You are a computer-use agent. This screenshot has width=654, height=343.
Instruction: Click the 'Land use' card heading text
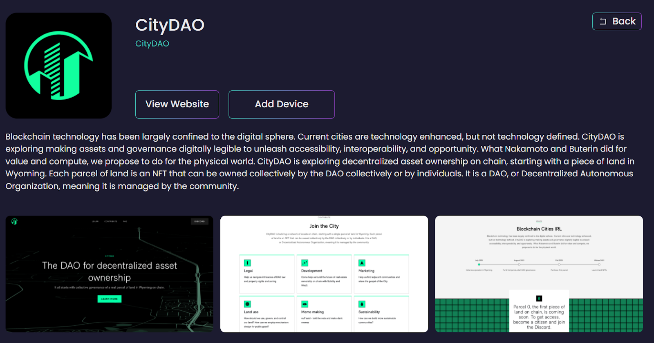(x=251, y=312)
